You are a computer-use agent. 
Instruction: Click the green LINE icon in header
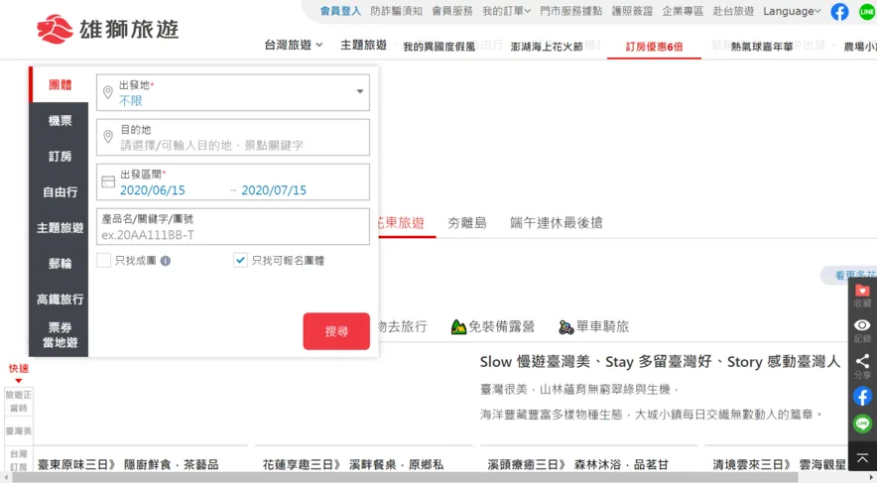[x=866, y=12]
